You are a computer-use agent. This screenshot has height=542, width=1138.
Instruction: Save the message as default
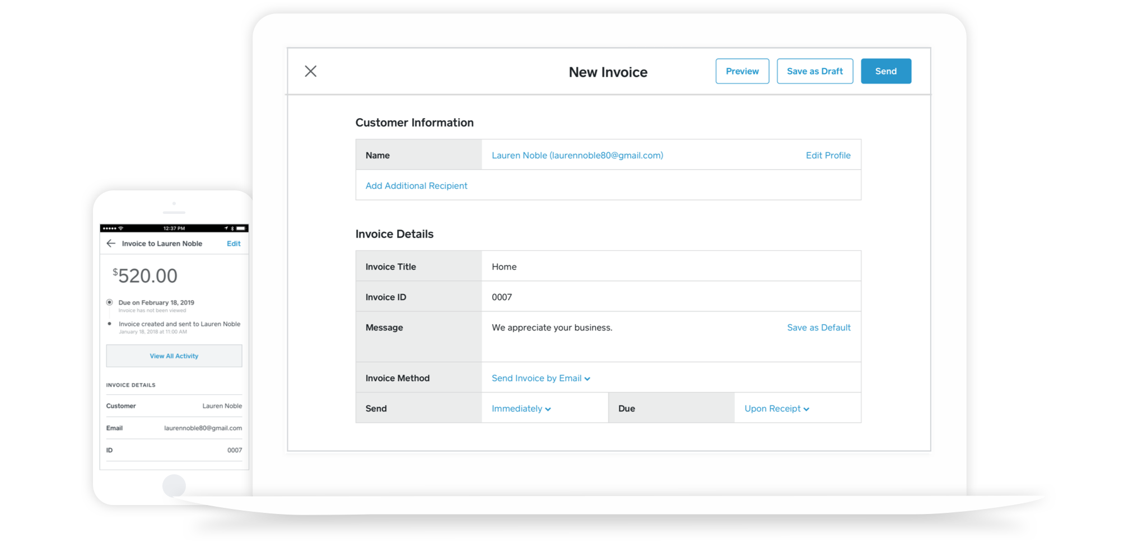coord(818,328)
